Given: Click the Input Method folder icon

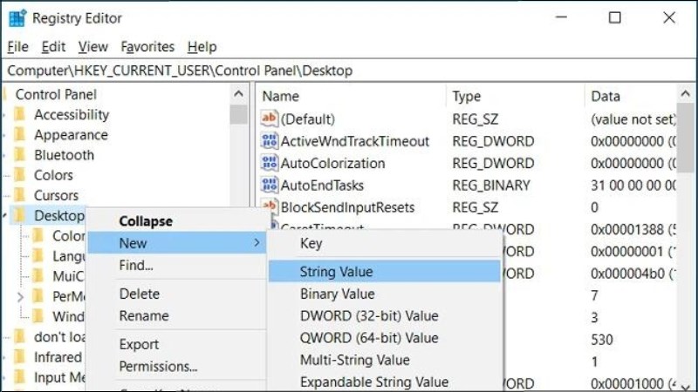Looking at the screenshot, I should point(19,377).
